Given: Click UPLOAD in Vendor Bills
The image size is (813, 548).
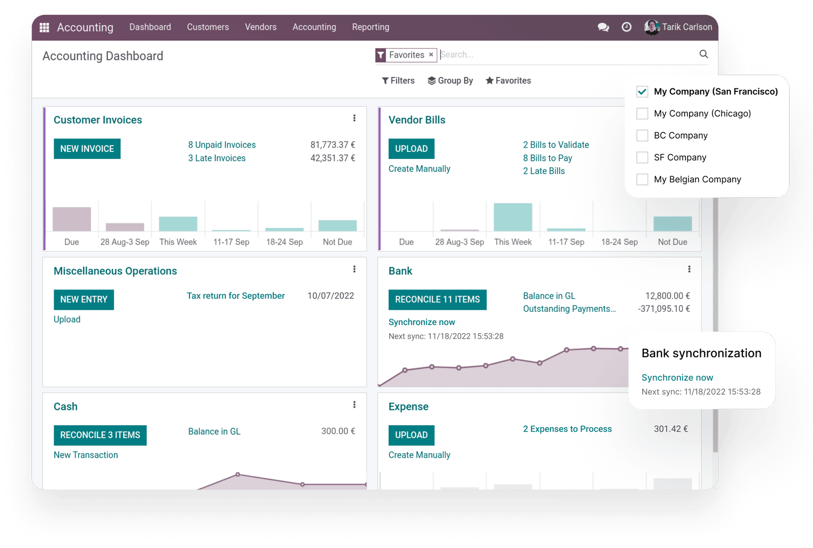Looking at the screenshot, I should pyautogui.click(x=411, y=149).
